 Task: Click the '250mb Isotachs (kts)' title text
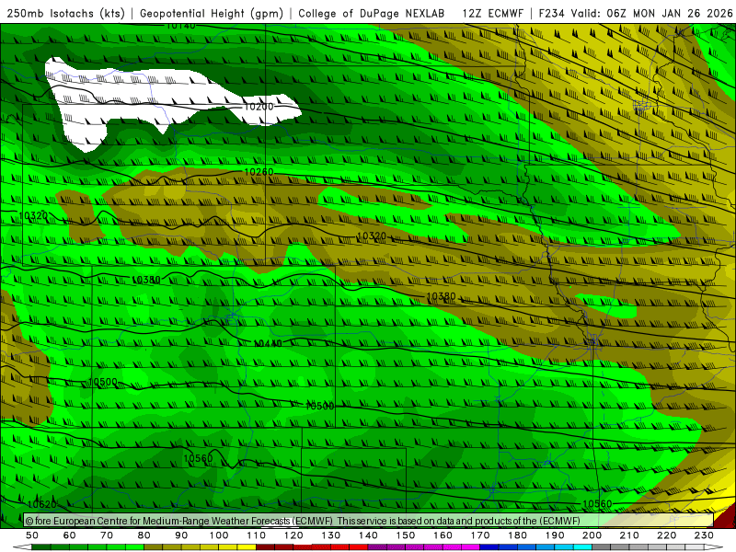(x=65, y=13)
